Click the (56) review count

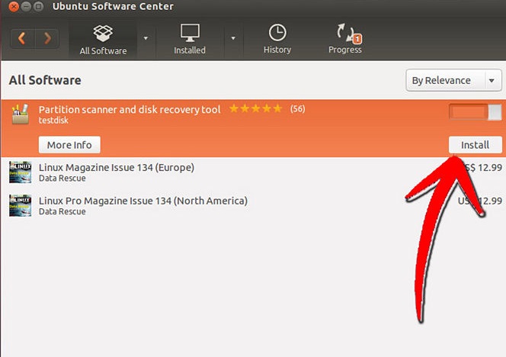click(x=297, y=108)
